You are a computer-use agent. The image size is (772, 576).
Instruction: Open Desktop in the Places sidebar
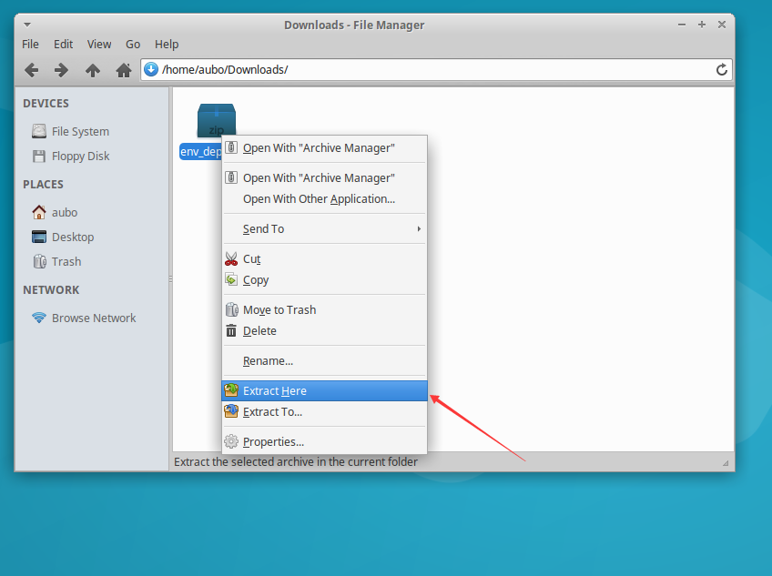tap(73, 237)
